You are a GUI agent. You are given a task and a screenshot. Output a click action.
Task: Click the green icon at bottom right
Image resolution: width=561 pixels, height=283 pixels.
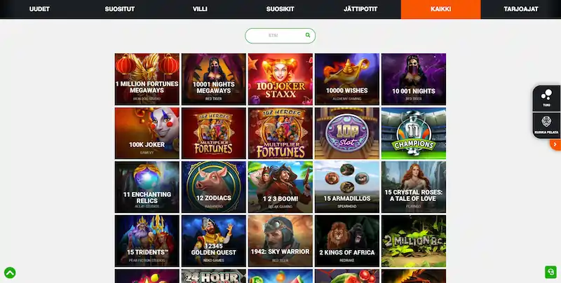[550, 272]
